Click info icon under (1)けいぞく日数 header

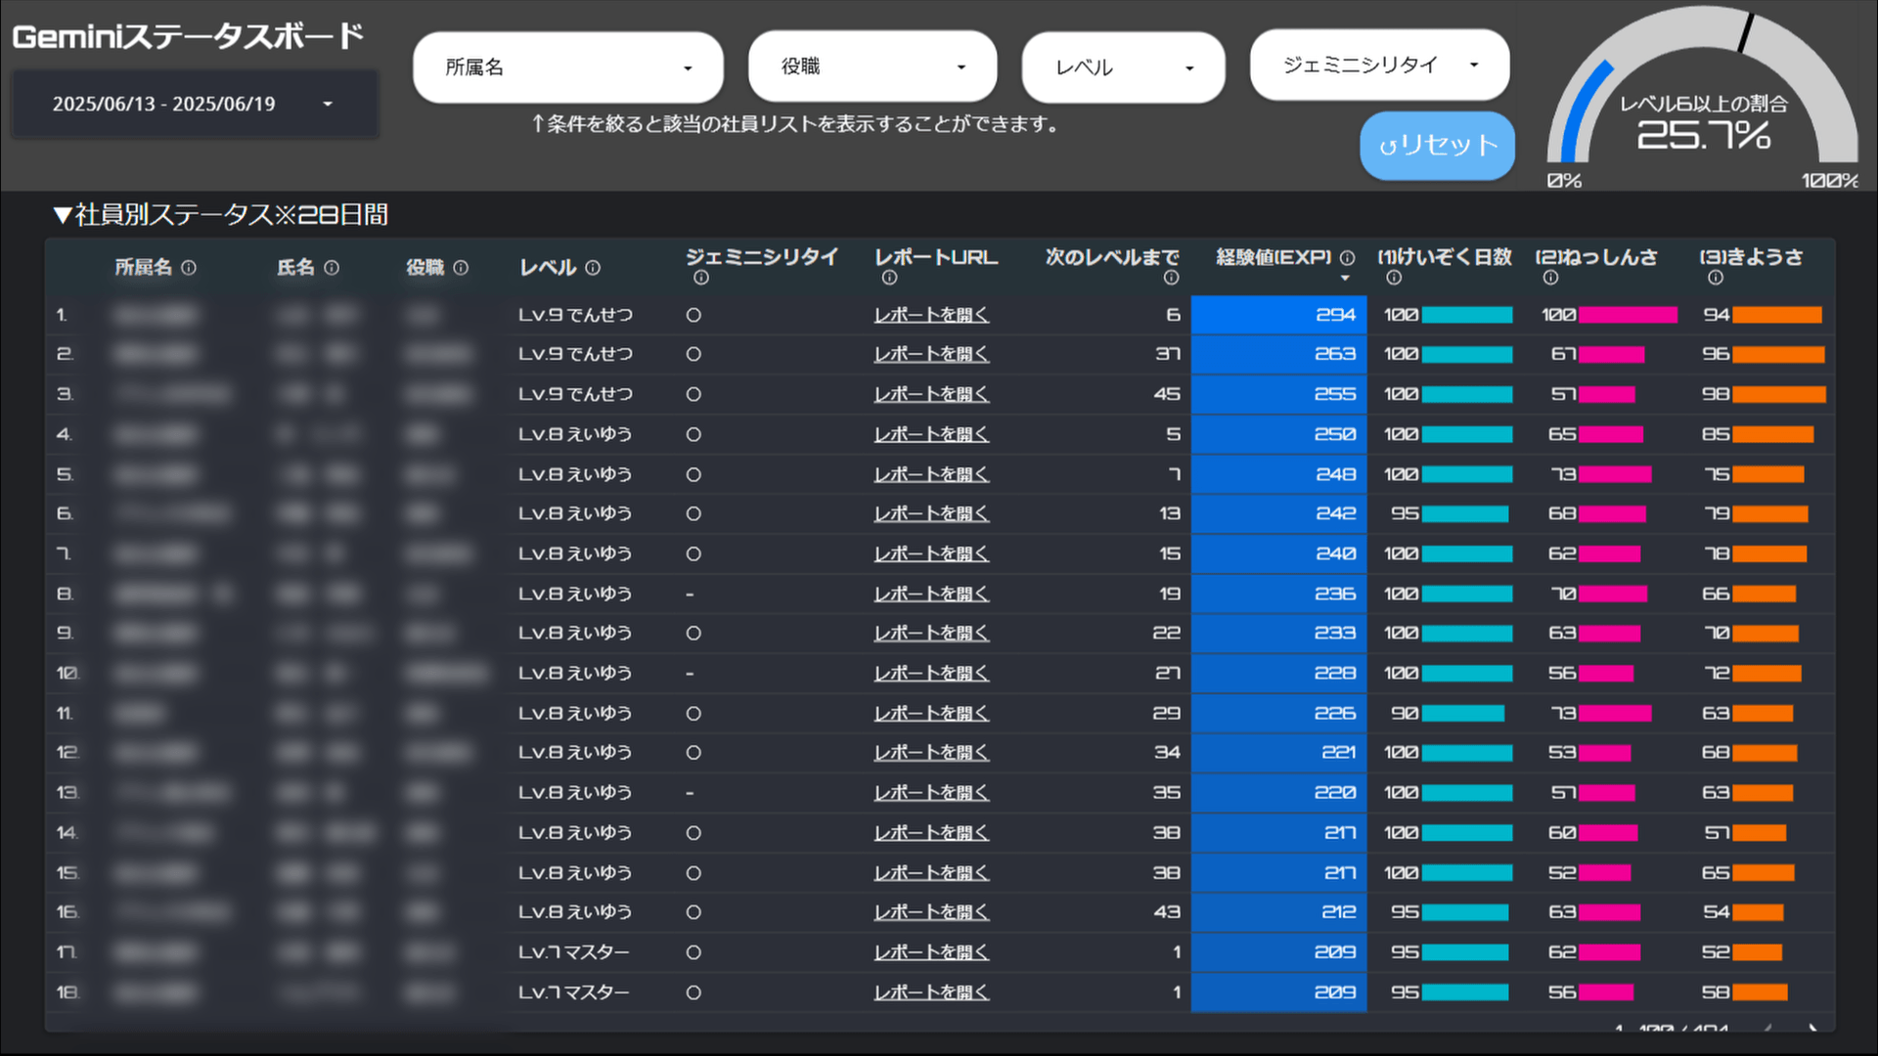[1394, 279]
